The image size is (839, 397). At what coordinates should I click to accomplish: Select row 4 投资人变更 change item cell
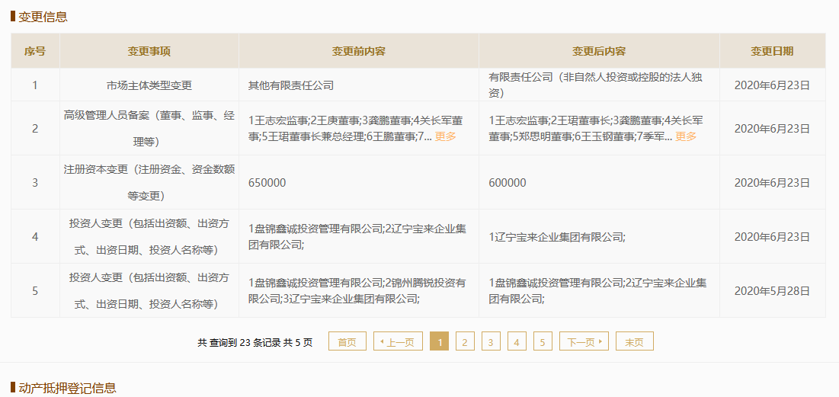[x=149, y=236]
